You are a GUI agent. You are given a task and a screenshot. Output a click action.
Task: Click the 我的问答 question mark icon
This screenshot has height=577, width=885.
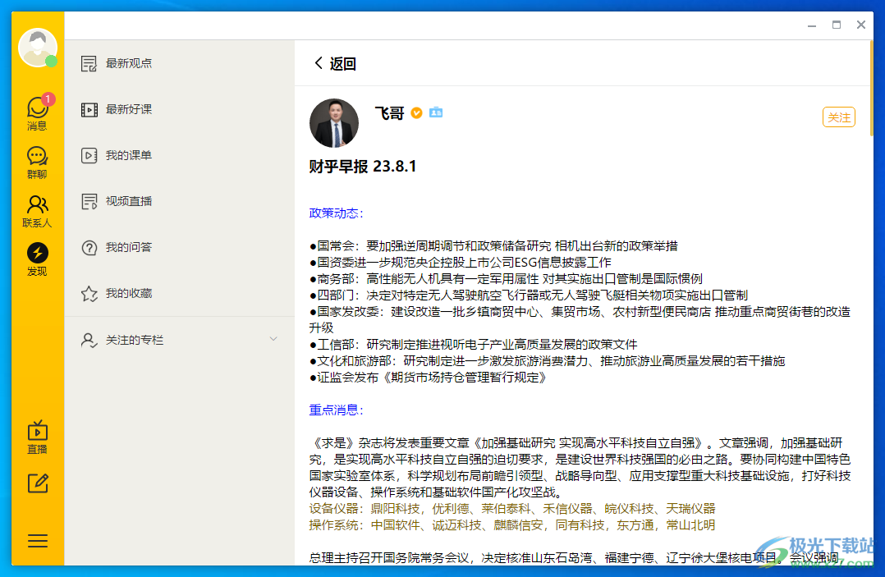[89, 248]
